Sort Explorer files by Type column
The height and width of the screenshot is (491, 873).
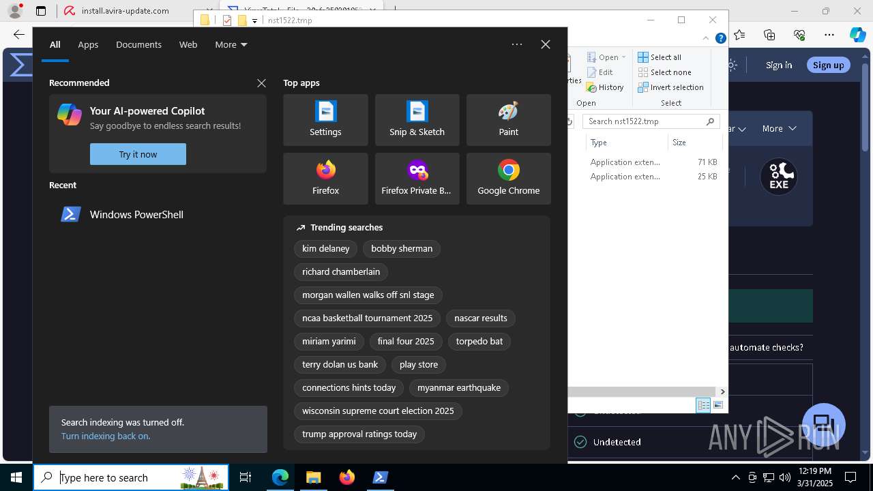coord(626,143)
